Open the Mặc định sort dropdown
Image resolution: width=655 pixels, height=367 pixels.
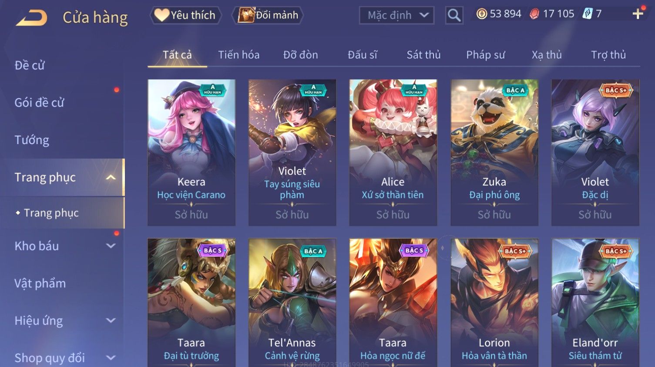click(x=396, y=15)
